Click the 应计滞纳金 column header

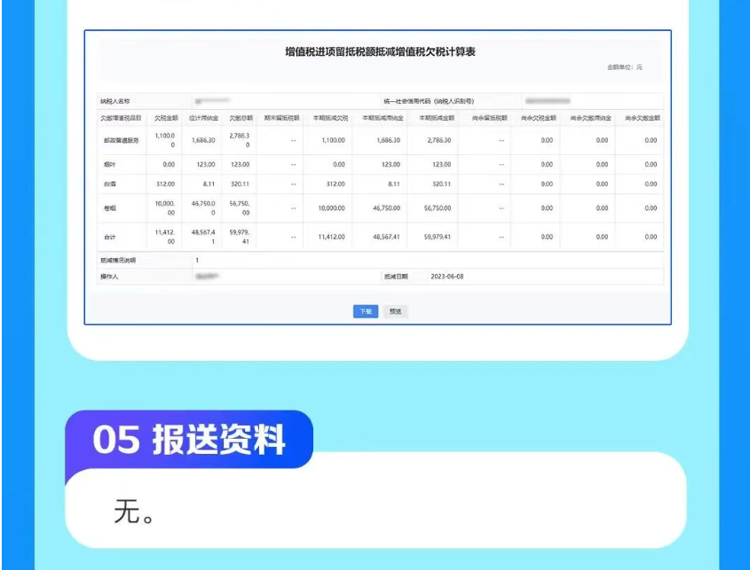(x=201, y=117)
